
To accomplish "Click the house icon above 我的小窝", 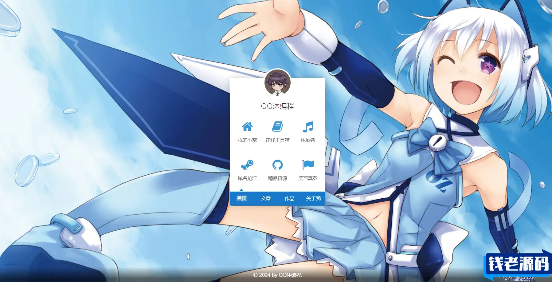I will (x=247, y=126).
